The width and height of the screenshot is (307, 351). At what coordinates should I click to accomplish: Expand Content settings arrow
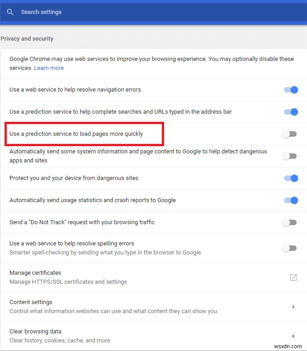click(293, 307)
